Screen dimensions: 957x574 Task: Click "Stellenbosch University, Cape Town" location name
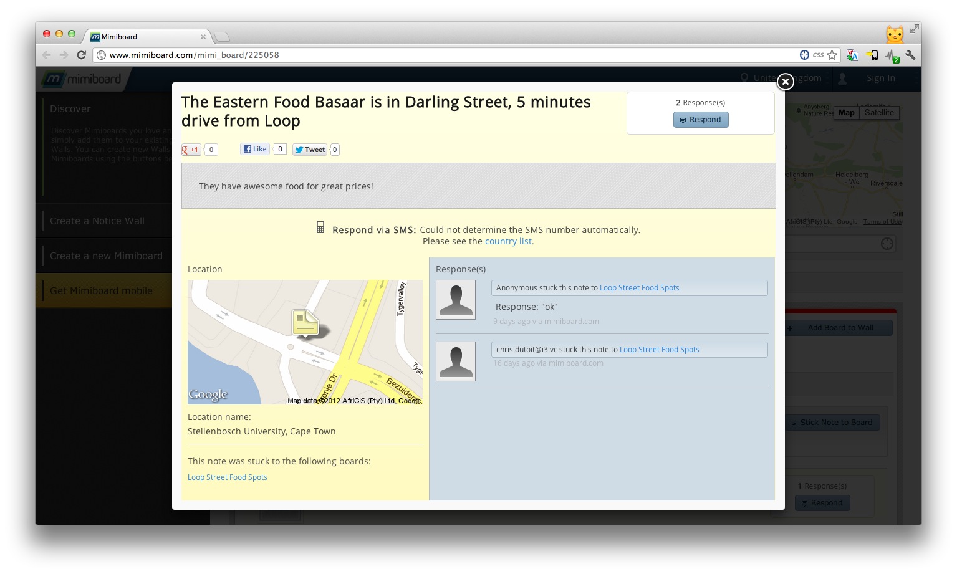pyautogui.click(x=262, y=431)
